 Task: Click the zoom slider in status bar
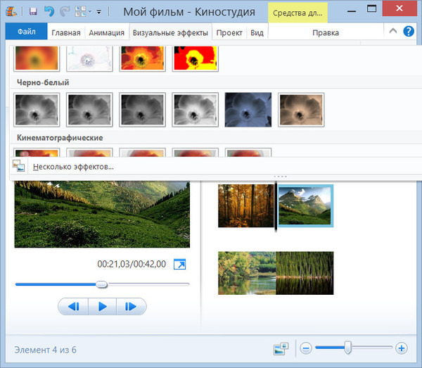tap(347, 348)
